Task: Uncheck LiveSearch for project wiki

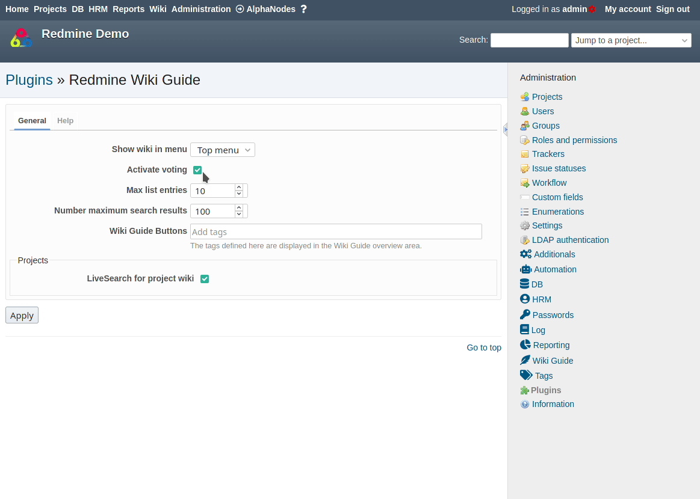Action: pos(205,278)
